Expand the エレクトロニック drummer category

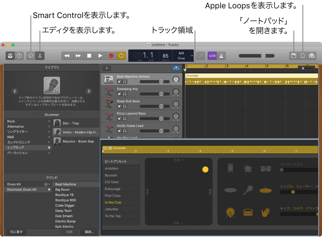(x=49, y=142)
